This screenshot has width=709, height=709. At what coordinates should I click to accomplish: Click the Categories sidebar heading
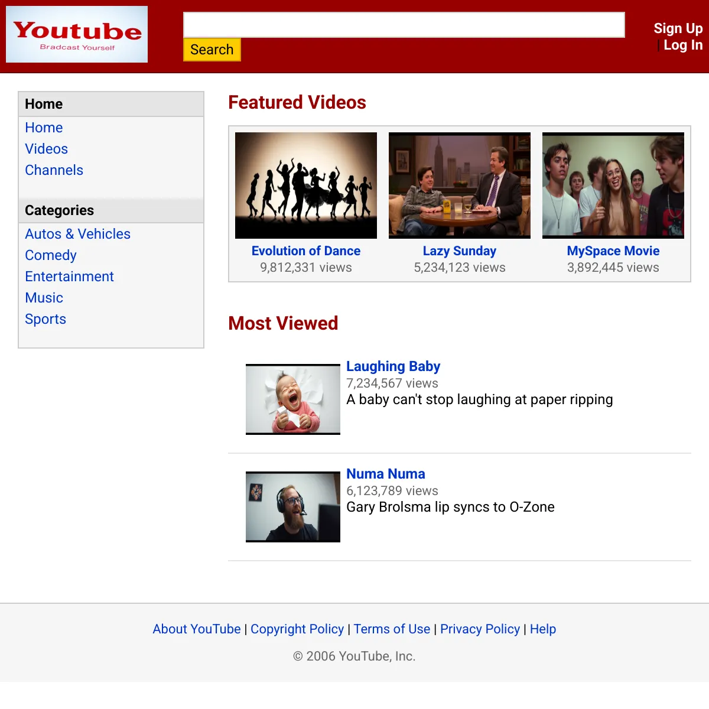coord(59,210)
